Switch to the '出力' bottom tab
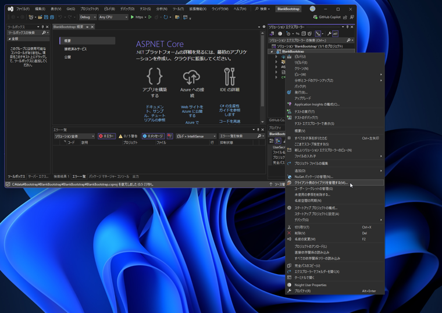This screenshot has height=313, width=442. pos(136,176)
